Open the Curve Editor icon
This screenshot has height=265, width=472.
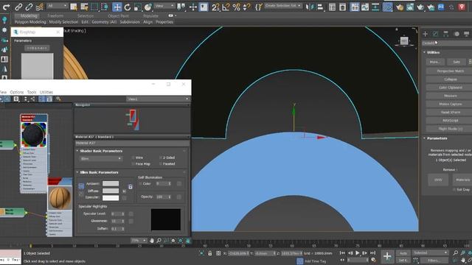(x=365, y=7)
